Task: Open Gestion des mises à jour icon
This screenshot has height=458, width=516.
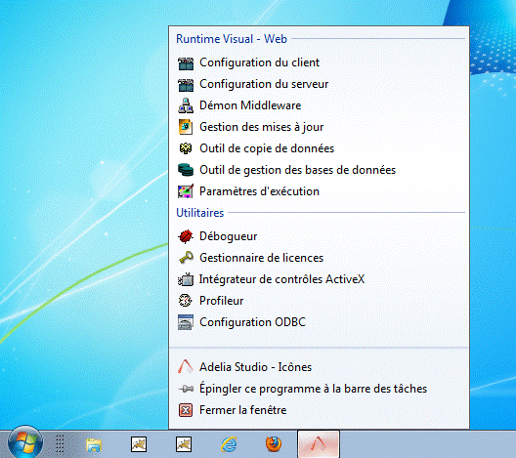Action: (x=186, y=127)
